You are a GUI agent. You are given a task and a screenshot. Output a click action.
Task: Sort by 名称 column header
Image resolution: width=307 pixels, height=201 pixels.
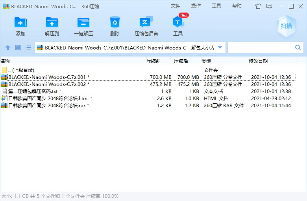point(5,61)
